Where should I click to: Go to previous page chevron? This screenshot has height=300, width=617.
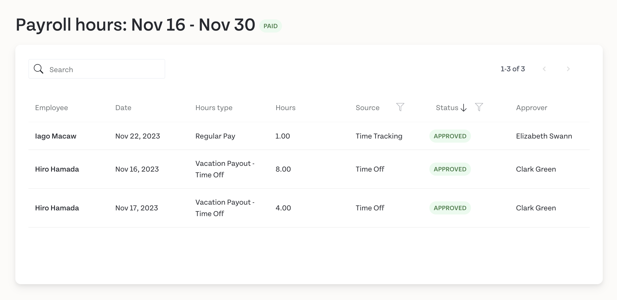click(x=544, y=69)
